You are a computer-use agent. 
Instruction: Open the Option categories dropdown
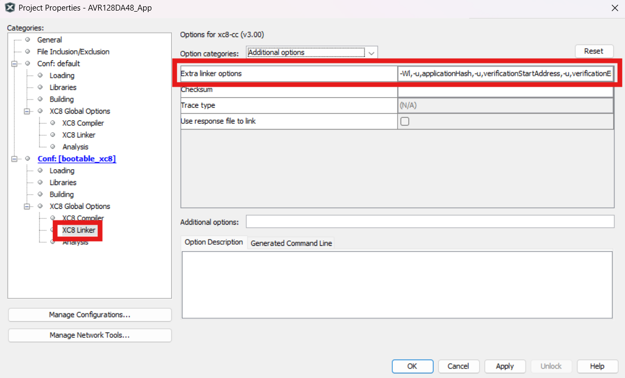click(312, 52)
